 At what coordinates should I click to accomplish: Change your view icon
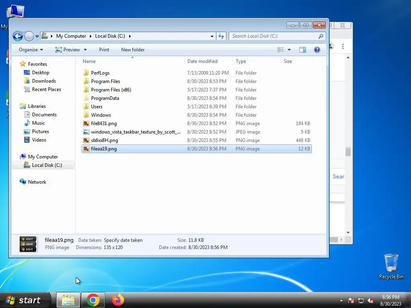pyautogui.click(x=280, y=50)
